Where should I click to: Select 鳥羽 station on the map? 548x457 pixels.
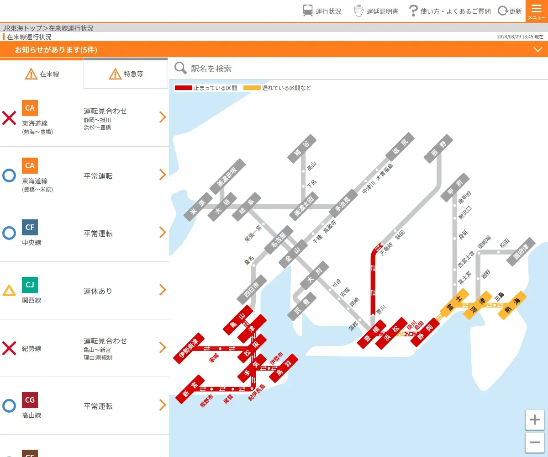284,368
